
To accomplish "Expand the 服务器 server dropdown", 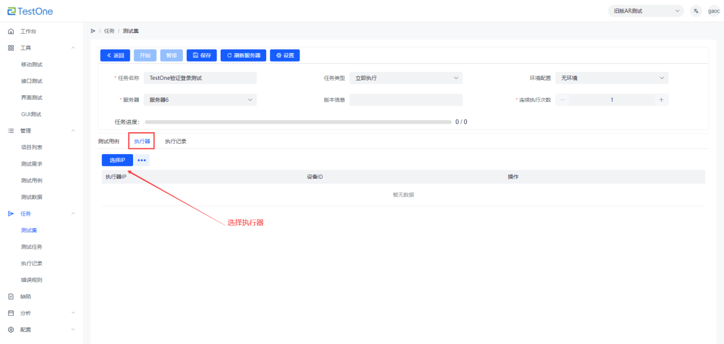I will coord(200,100).
